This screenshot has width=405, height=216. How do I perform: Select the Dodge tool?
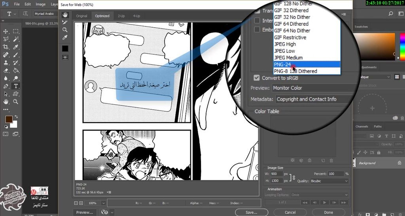[16, 78]
